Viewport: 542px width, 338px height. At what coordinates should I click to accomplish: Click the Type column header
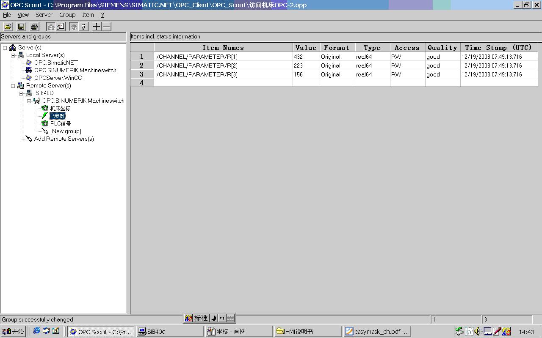tap(372, 48)
